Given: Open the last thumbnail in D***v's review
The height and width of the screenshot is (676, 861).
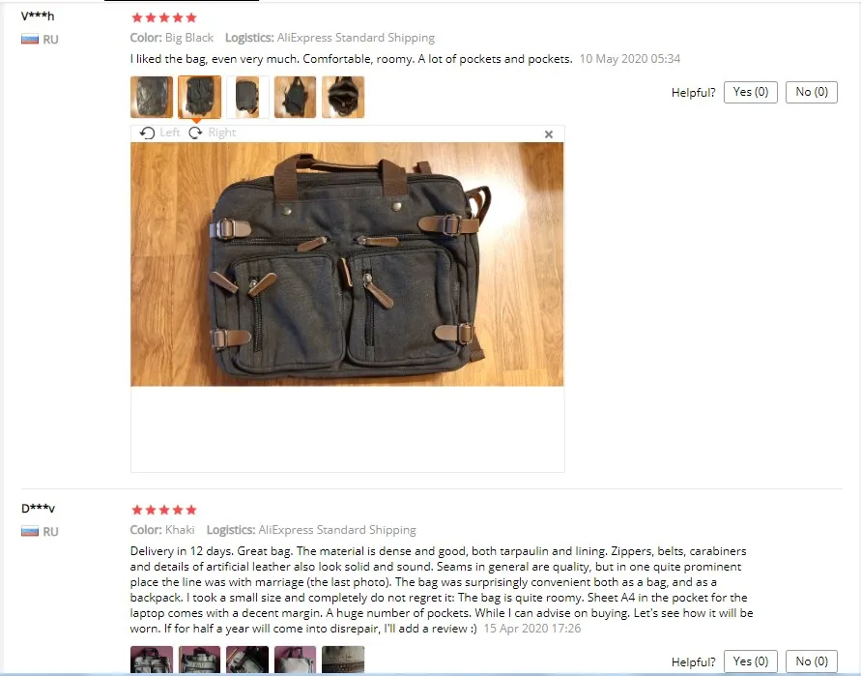Looking at the screenshot, I should (343, 661).
